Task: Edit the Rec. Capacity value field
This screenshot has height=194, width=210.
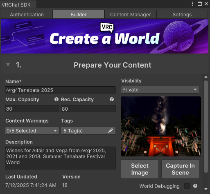Action: 88,109
